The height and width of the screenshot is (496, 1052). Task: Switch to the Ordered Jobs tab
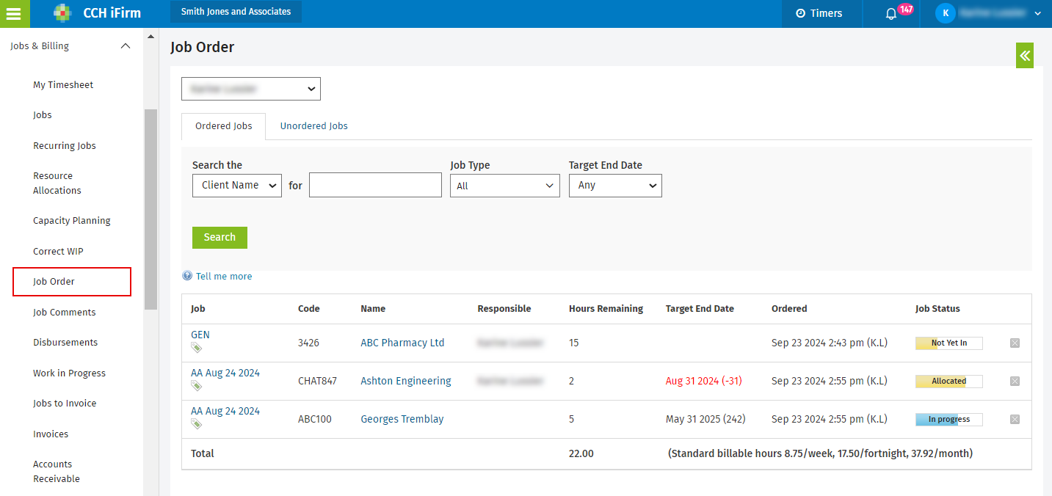click(x=224, y=126)
